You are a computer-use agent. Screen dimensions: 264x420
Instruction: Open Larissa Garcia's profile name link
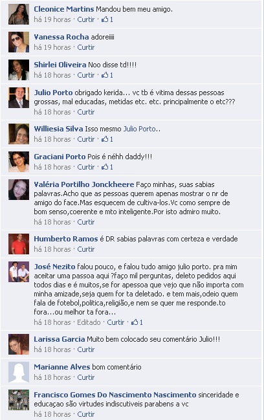[x=59, y=339]
